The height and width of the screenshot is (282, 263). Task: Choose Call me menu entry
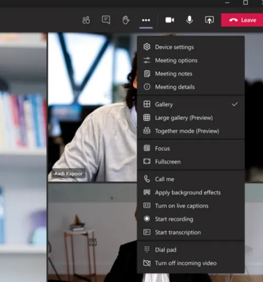pos(165,179)
